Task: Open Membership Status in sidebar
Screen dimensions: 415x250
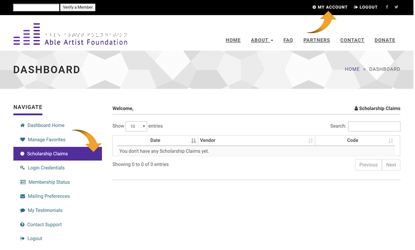Action: tap(49, 182)
